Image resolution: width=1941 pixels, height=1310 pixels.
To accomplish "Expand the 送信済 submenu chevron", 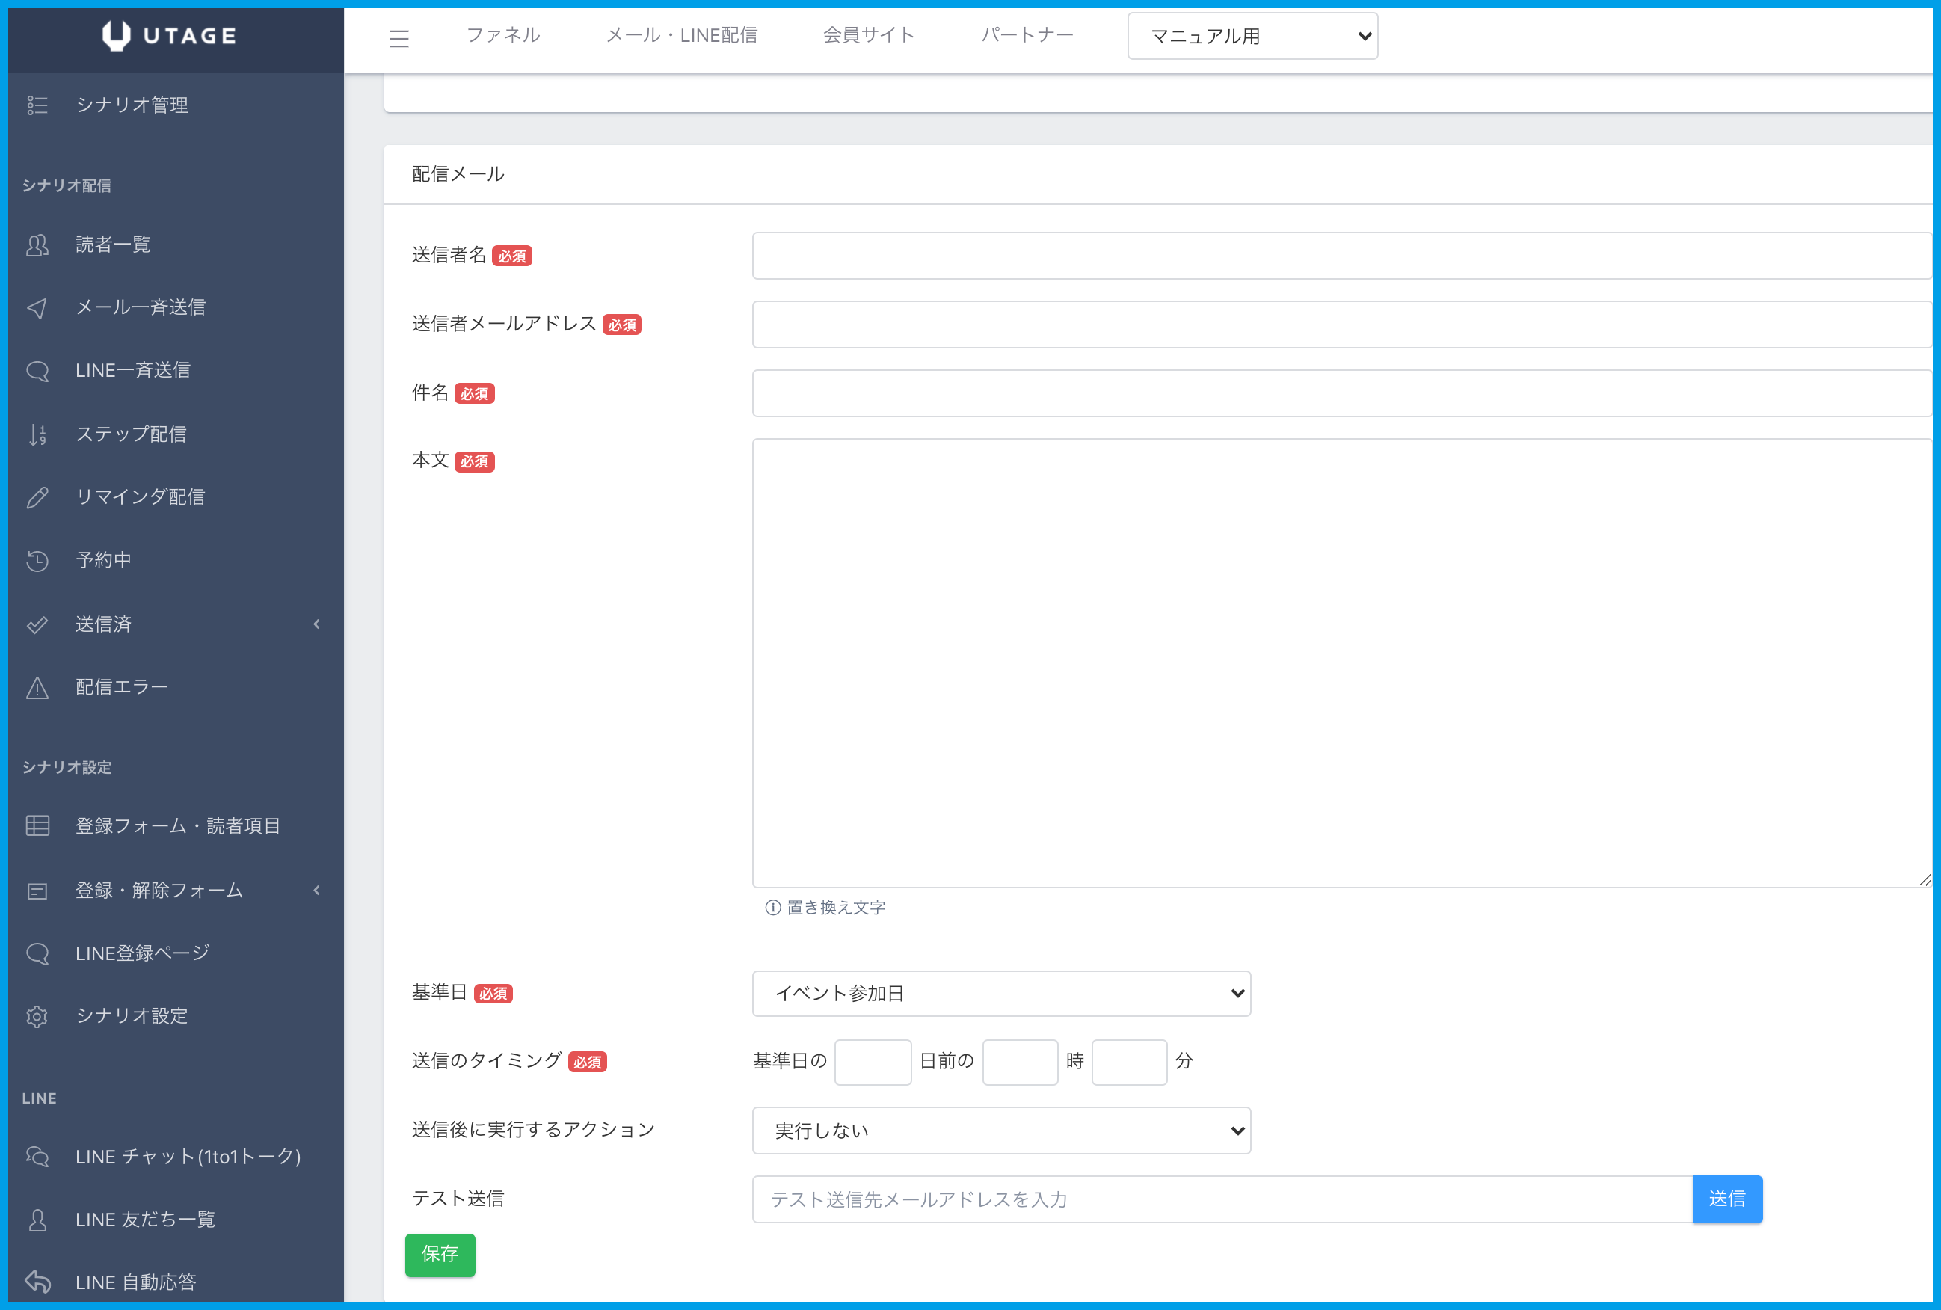I will click(x=316, y=624).
